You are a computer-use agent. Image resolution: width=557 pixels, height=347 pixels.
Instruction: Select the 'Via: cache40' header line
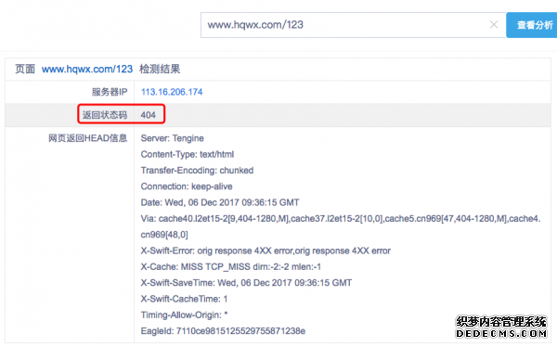(341, 226)
